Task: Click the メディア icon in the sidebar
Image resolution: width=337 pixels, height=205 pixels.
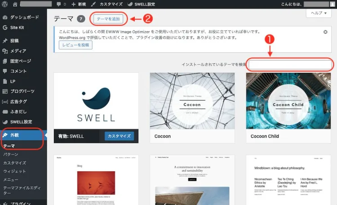Action: point(5,51)
